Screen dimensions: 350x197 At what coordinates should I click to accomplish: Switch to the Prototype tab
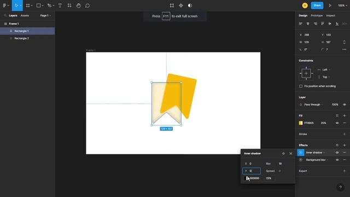[317, 16]
